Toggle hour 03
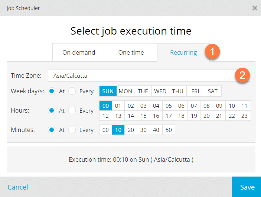 coord(143,106)
